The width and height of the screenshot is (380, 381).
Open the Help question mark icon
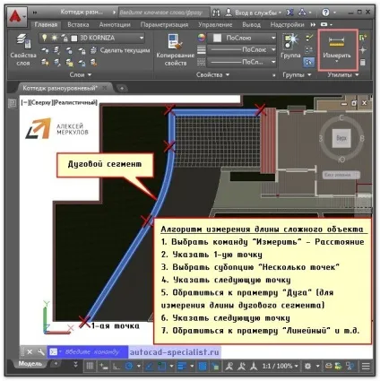coord(325,13)
